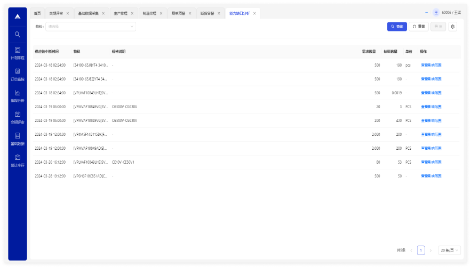Open the 交期评审 sidebar module
The width and height of the screenshot is (471, 268).
(18, 118)
